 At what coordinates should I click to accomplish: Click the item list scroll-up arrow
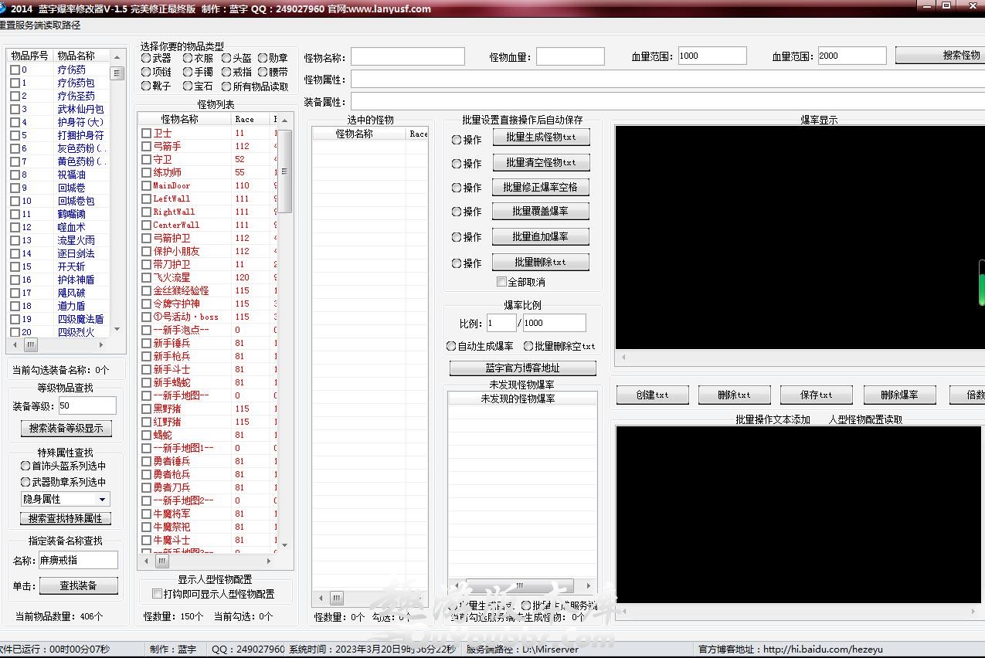(117, 56)
